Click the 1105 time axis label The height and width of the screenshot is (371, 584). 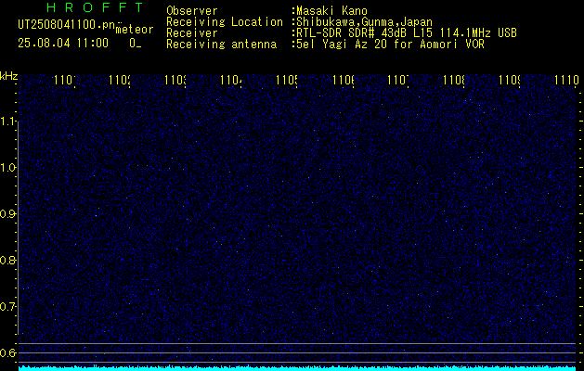pos(287,81)
